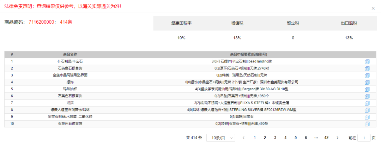Viewport: 381px width, 145px height.
Task: Click the 增值税 header
Action: (x=237, y=23)
